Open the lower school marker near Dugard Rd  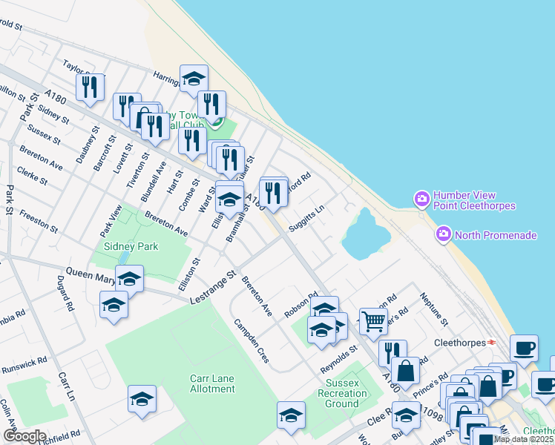(114, 305)
